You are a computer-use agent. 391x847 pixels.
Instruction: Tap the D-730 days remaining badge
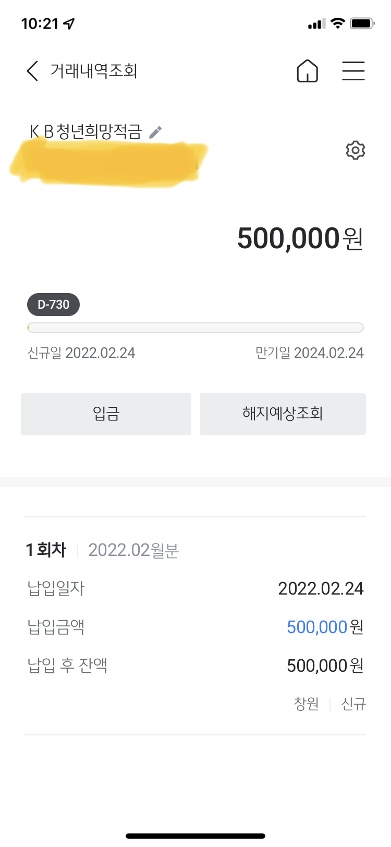pyautogui.click(x=53, y=305)
